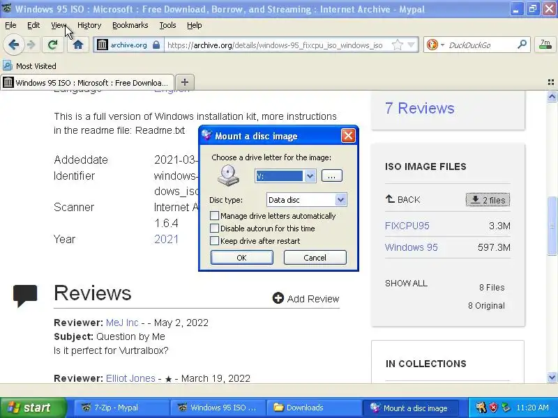Viewport: 558px width, 418px height.
Task: Open the Tools menu
Action: pyautogui.click(x=167, y=25)
